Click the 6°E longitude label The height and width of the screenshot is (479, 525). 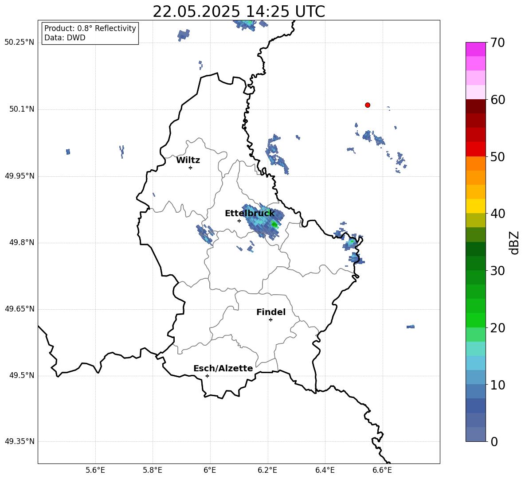[210, 470]
